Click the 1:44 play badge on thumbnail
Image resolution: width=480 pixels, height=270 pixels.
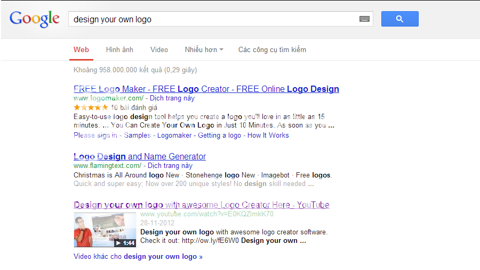pyautogui.click(x=125, y=243)
